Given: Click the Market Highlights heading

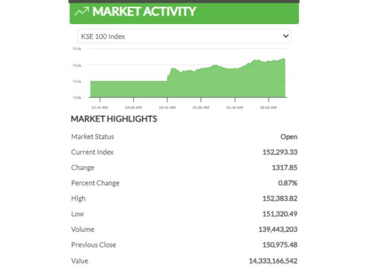Looking at the screenshot, I should 114,119.
